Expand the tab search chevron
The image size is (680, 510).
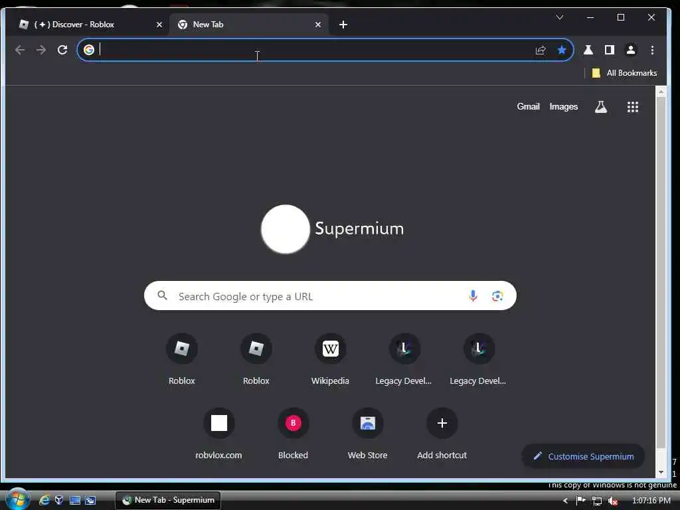pos(559,17)
